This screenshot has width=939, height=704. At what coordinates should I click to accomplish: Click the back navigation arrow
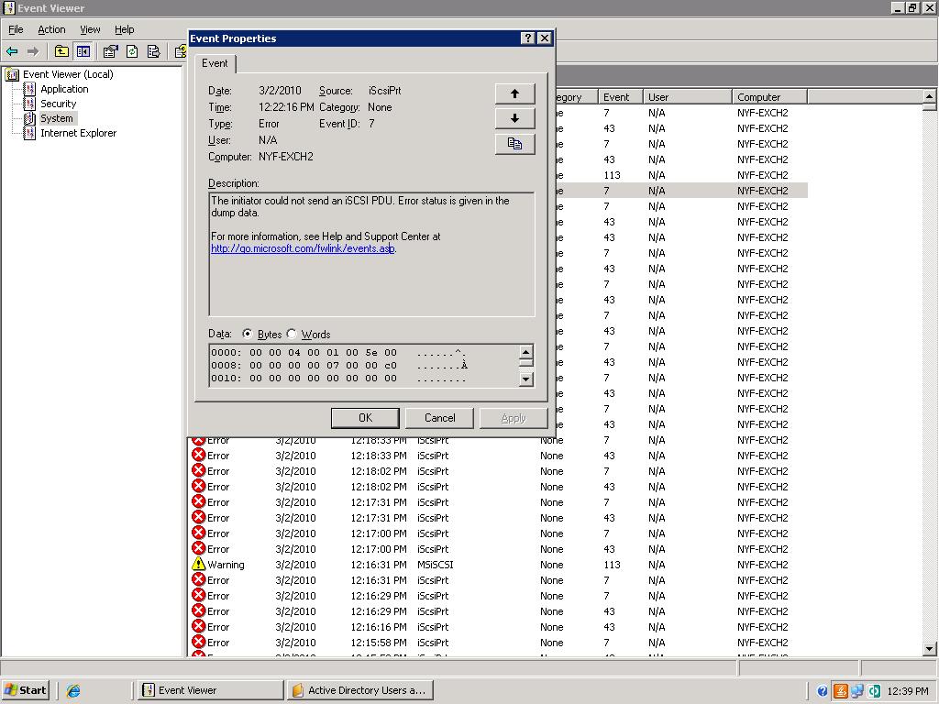(x=13, y=51)
